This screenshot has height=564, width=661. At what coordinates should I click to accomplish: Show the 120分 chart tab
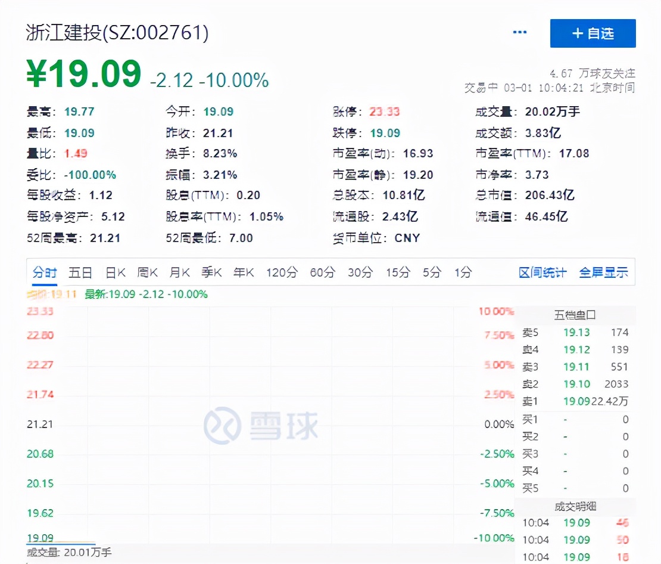coord(282,272)
